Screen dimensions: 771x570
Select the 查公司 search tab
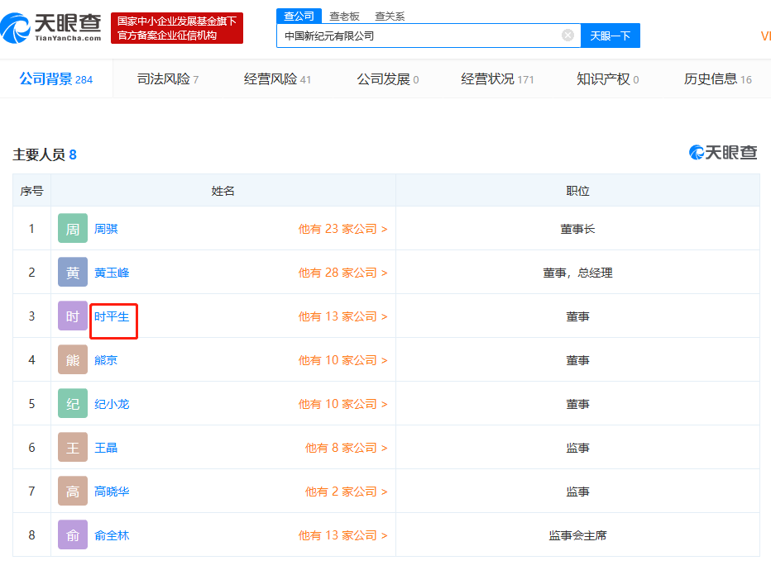pos(299,16)
